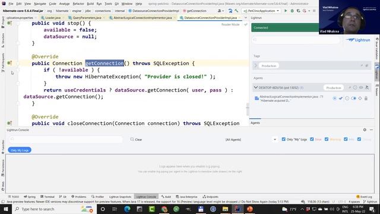Click the blue back-arrow navigation icon
380x214 pixels.
[230, 11]
